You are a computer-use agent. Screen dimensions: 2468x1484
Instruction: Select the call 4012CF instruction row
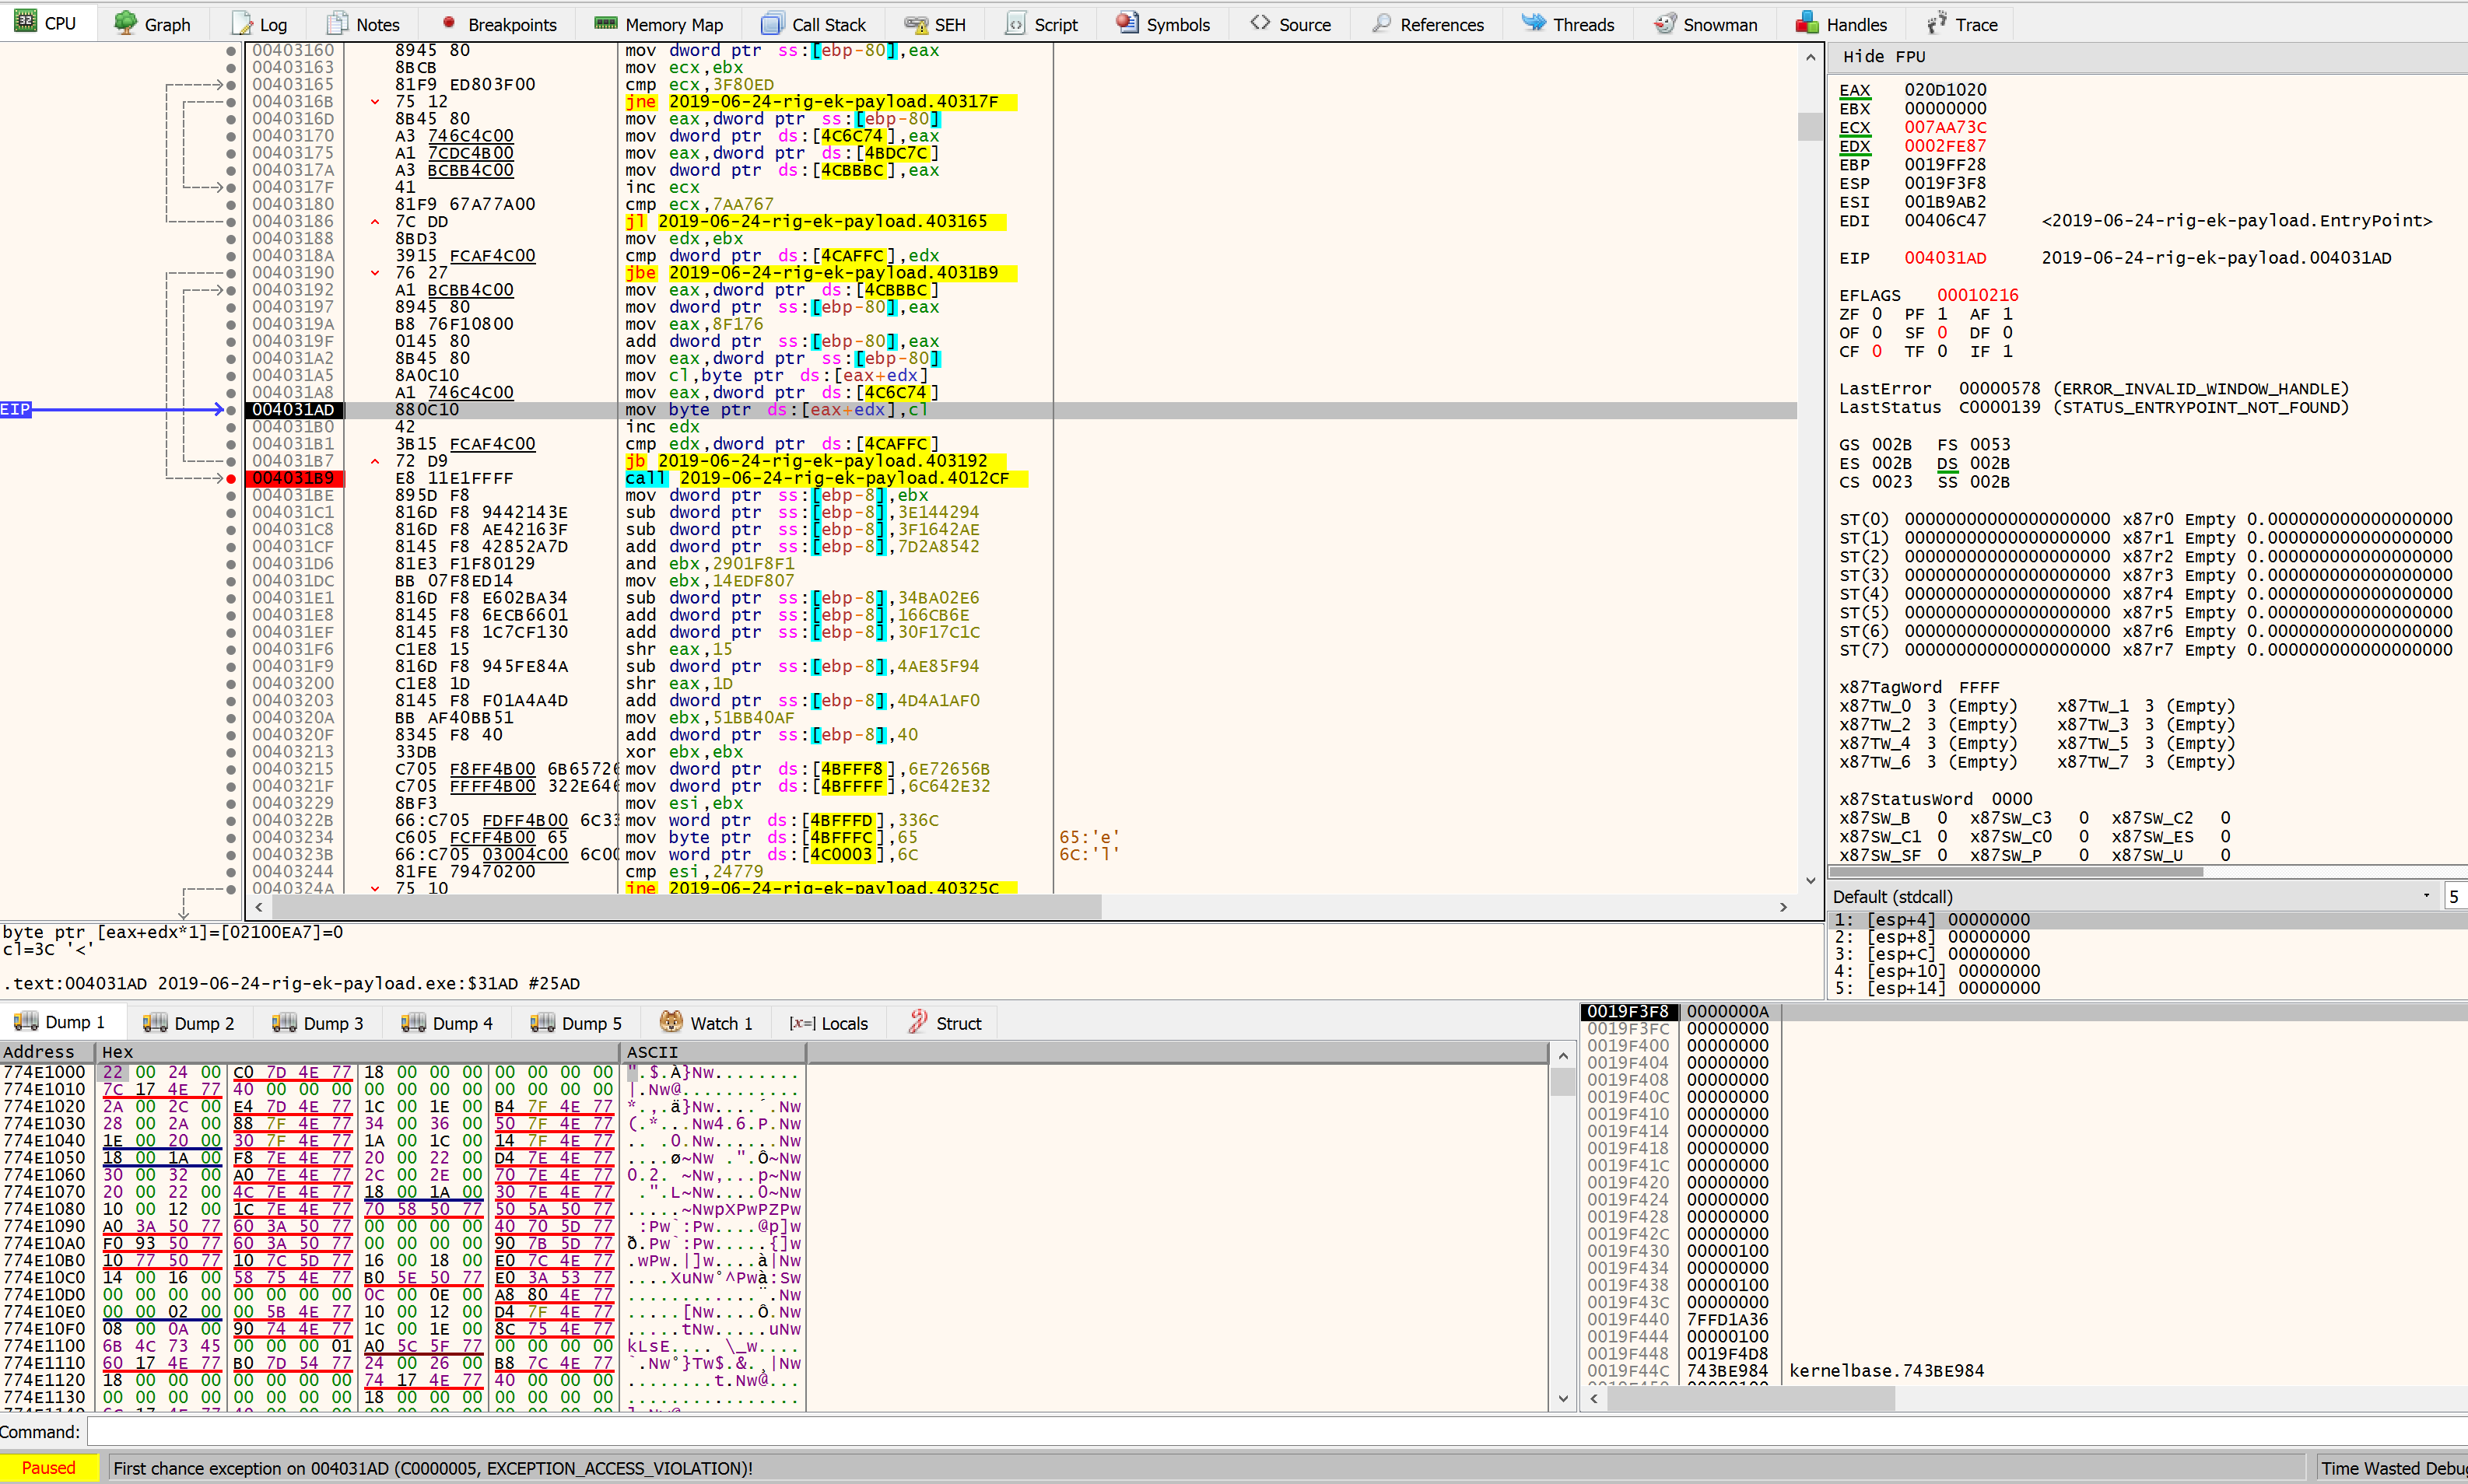point(1020,479)
